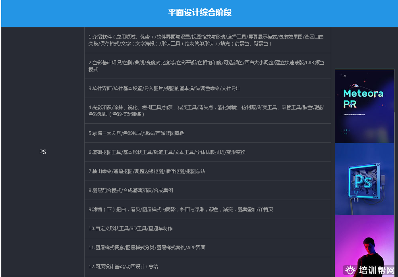This screenshot has width=398, height=277.
Task: Select lesson 8 图层混合模式 row
Action: [x=207, y=190]
